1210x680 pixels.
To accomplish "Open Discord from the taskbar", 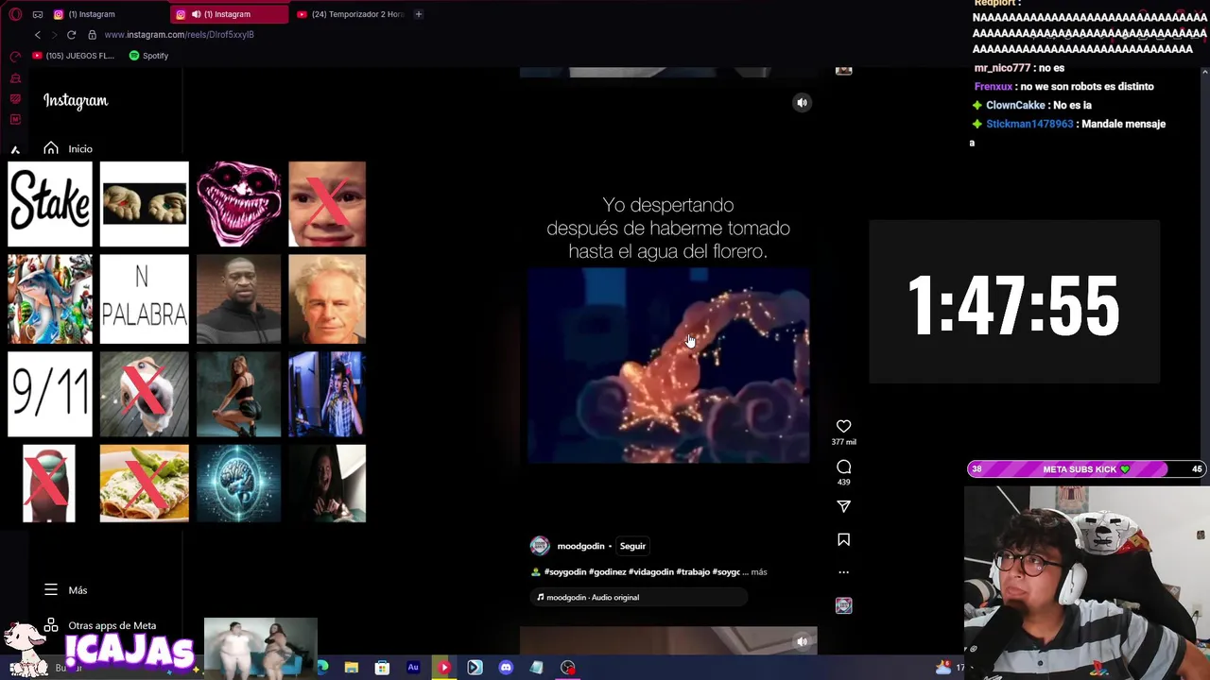I will point(506,668).
